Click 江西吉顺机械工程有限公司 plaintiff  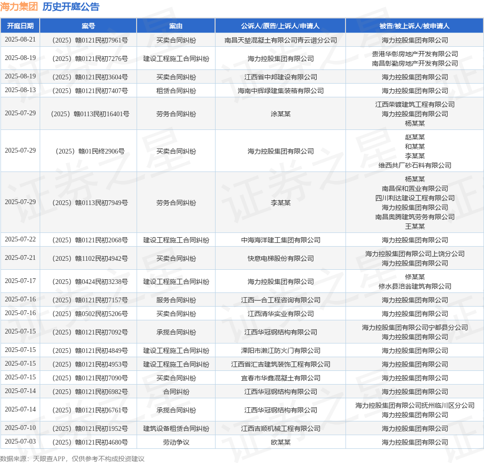pos(281,429)
